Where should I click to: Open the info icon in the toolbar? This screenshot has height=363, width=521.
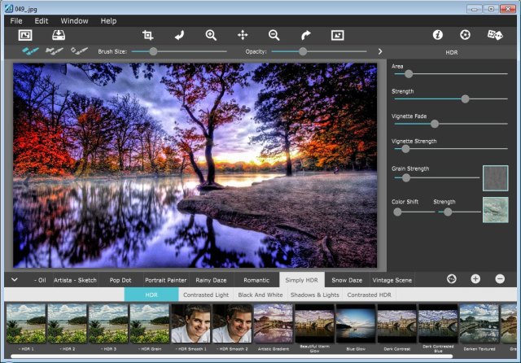tap(437, 35)
